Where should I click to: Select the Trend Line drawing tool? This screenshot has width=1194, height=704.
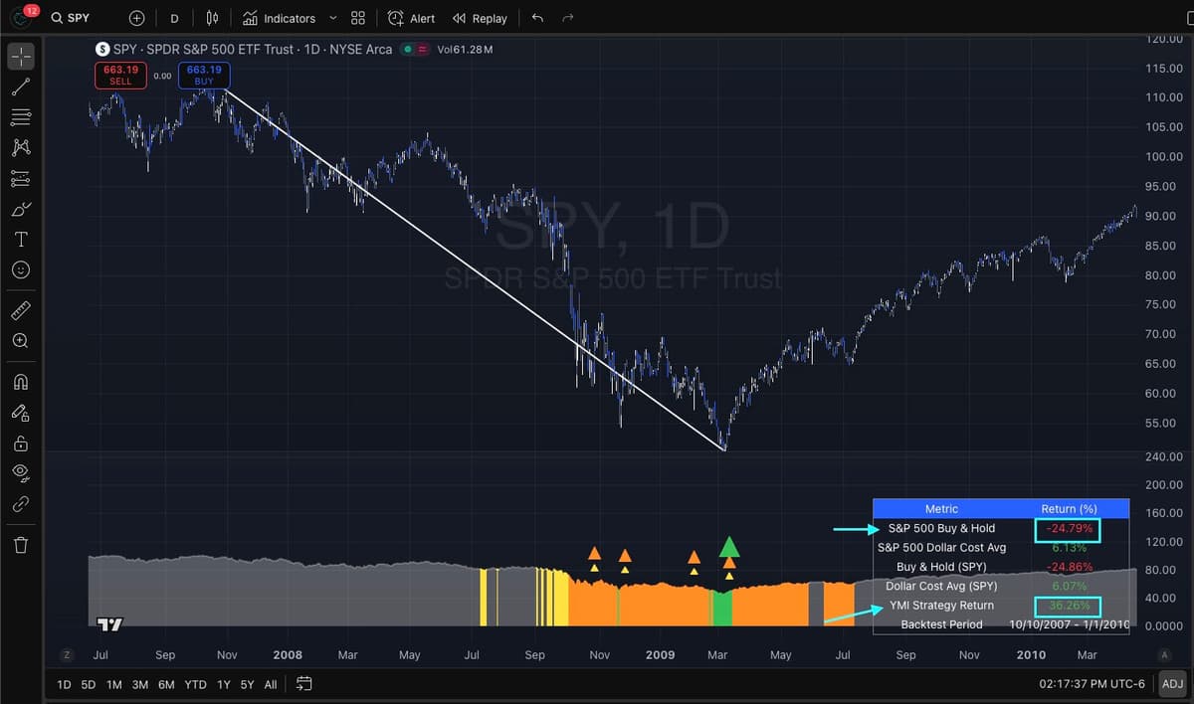coord(21,87)
